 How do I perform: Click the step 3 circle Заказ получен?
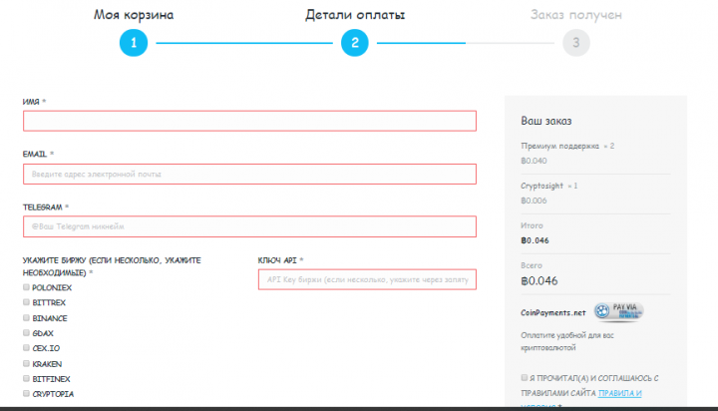[x=576, y=43]
